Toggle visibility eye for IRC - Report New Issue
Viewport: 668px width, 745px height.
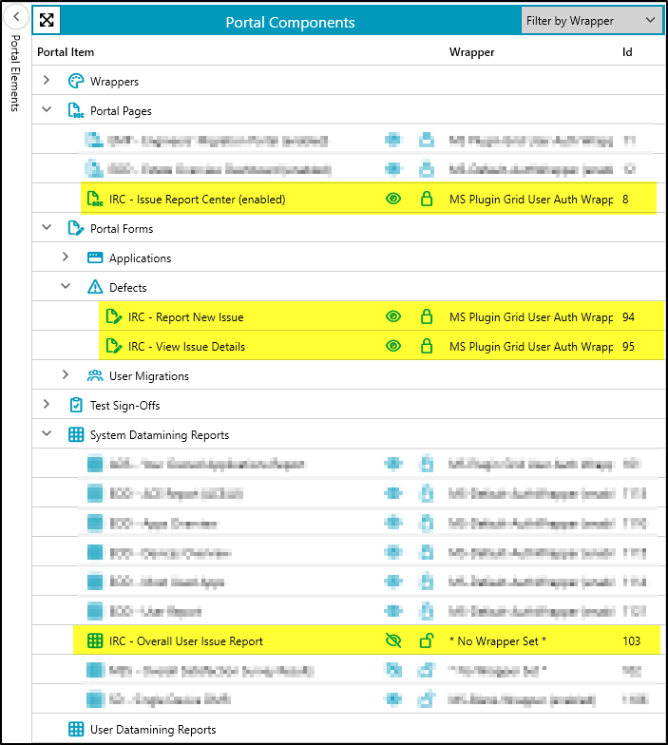(x=393, y=316)
